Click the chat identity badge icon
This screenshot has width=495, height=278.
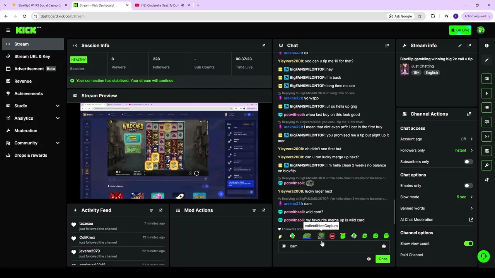coord(284,246)
